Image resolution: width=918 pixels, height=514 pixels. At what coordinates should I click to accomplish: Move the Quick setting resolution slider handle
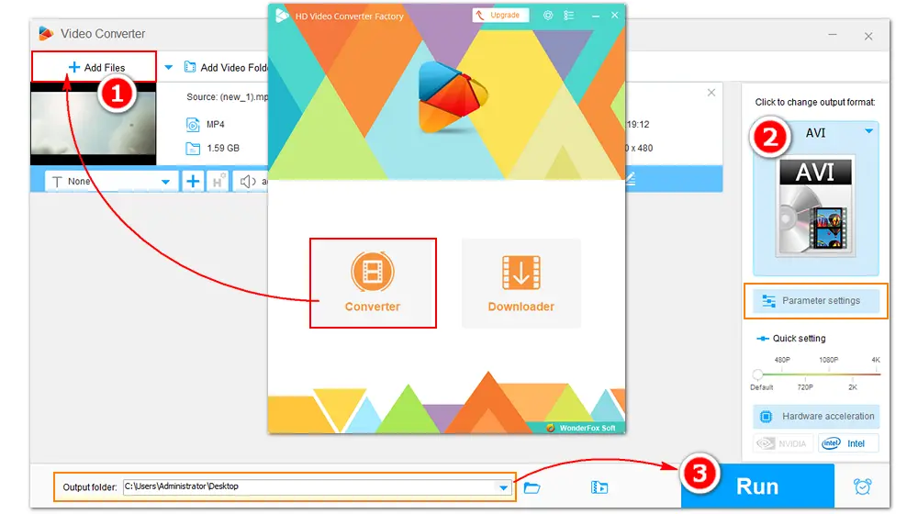tap(757, 374)
